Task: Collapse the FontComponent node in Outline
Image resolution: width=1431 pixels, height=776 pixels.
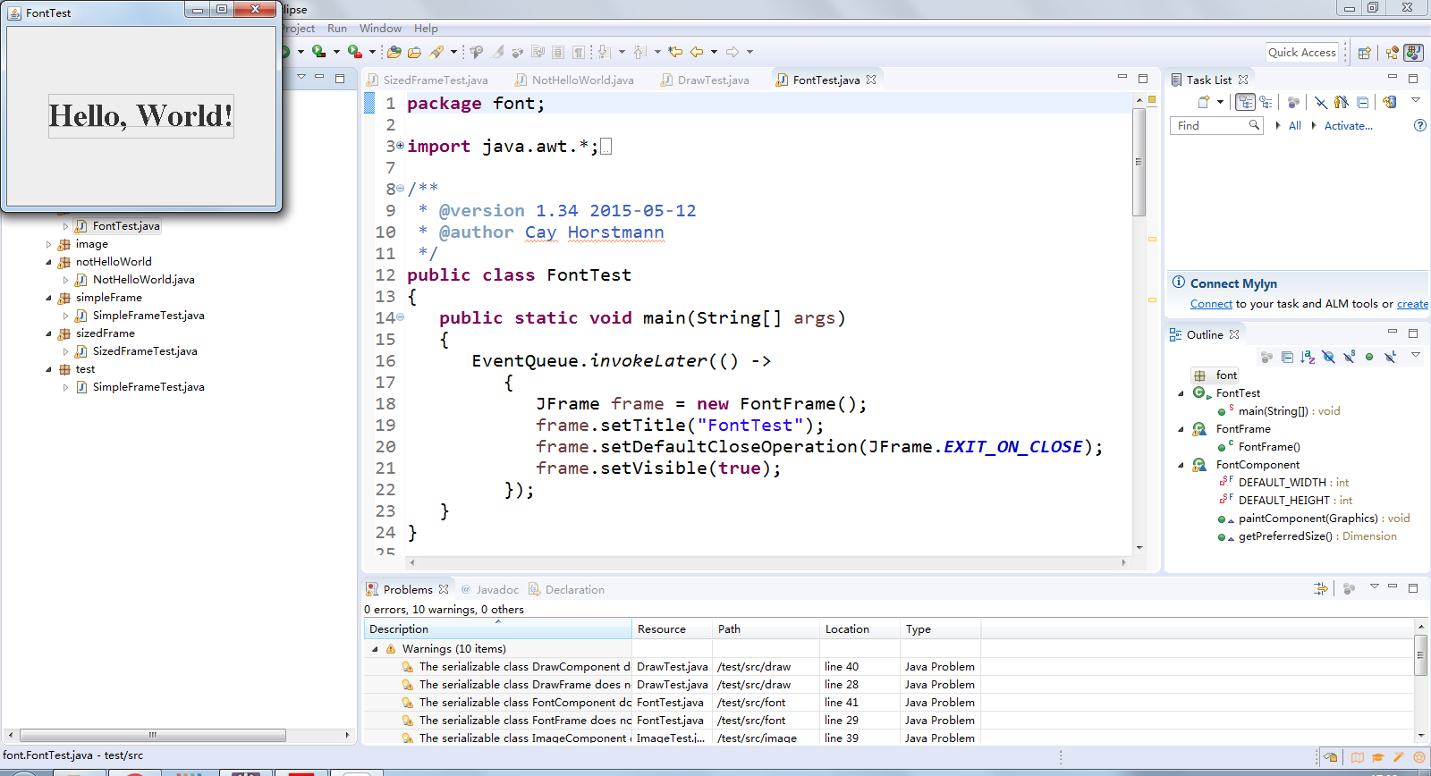Action: 1181,465
